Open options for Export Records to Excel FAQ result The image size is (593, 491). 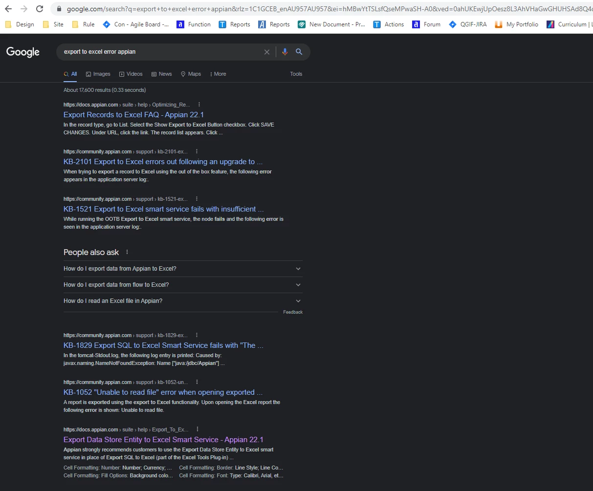point(199,105)
